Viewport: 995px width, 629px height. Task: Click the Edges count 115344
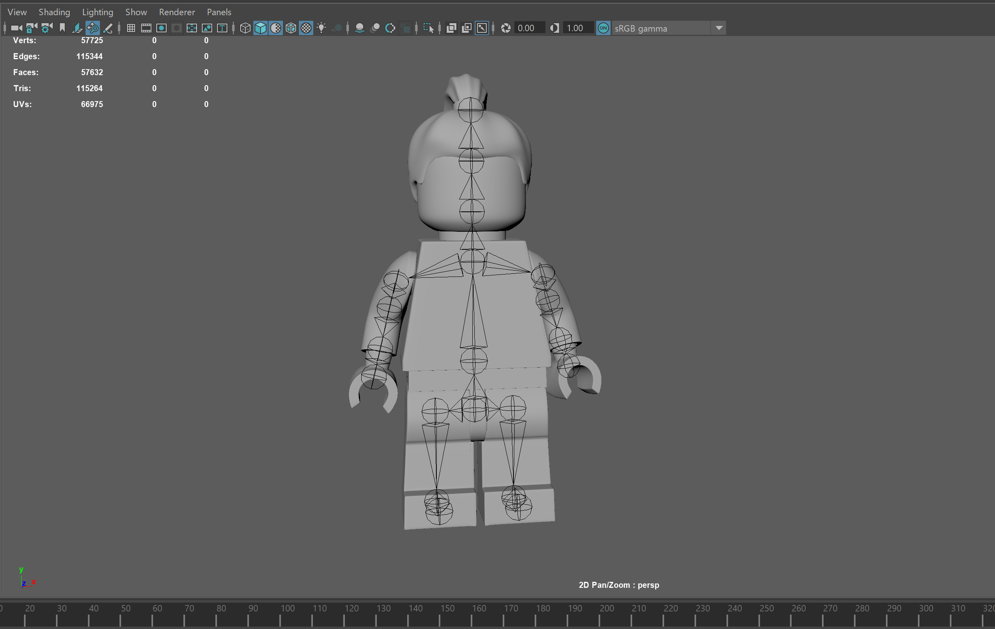point(89,56)
